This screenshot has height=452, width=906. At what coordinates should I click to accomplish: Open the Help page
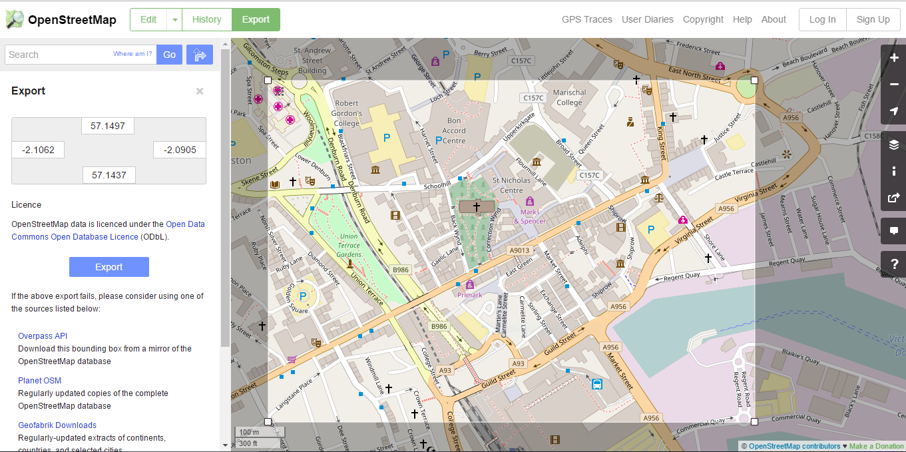(x=742, y=19)
